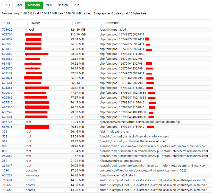
Task: Click /sbin/multipathd -d -s command text
Action: (114, 132)
